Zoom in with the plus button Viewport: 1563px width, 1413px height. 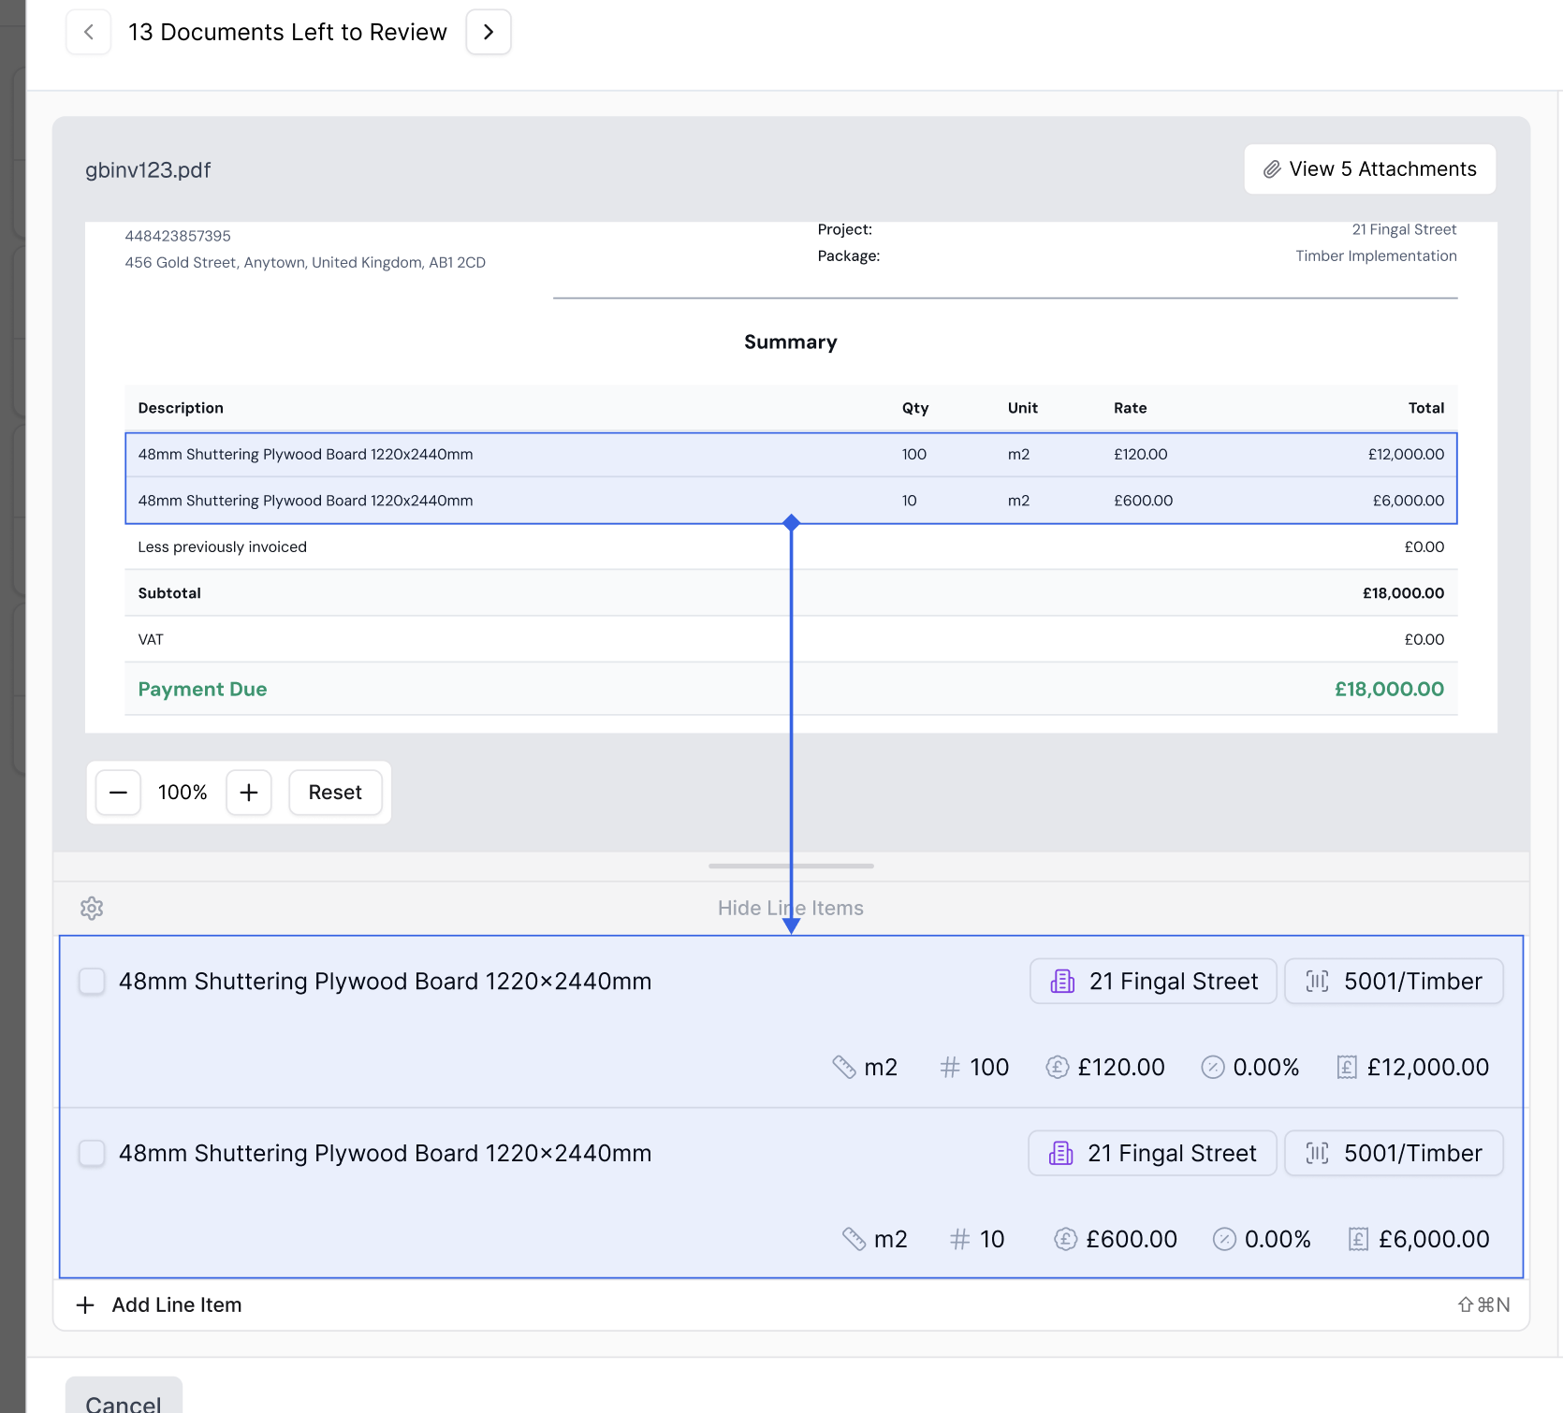tap(249, 793)
